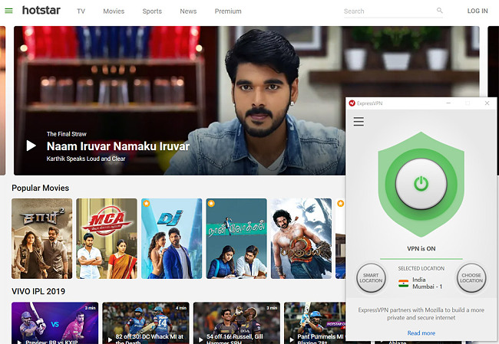Image resolution: width=499 pixels, height=344 pixels.
Task: Open the hotstar green hamburger menu
Action: coord(8,11)
